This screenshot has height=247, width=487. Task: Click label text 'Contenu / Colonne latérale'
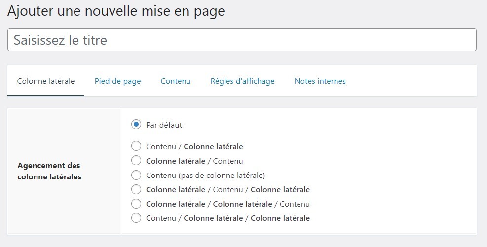coord(194,146)
